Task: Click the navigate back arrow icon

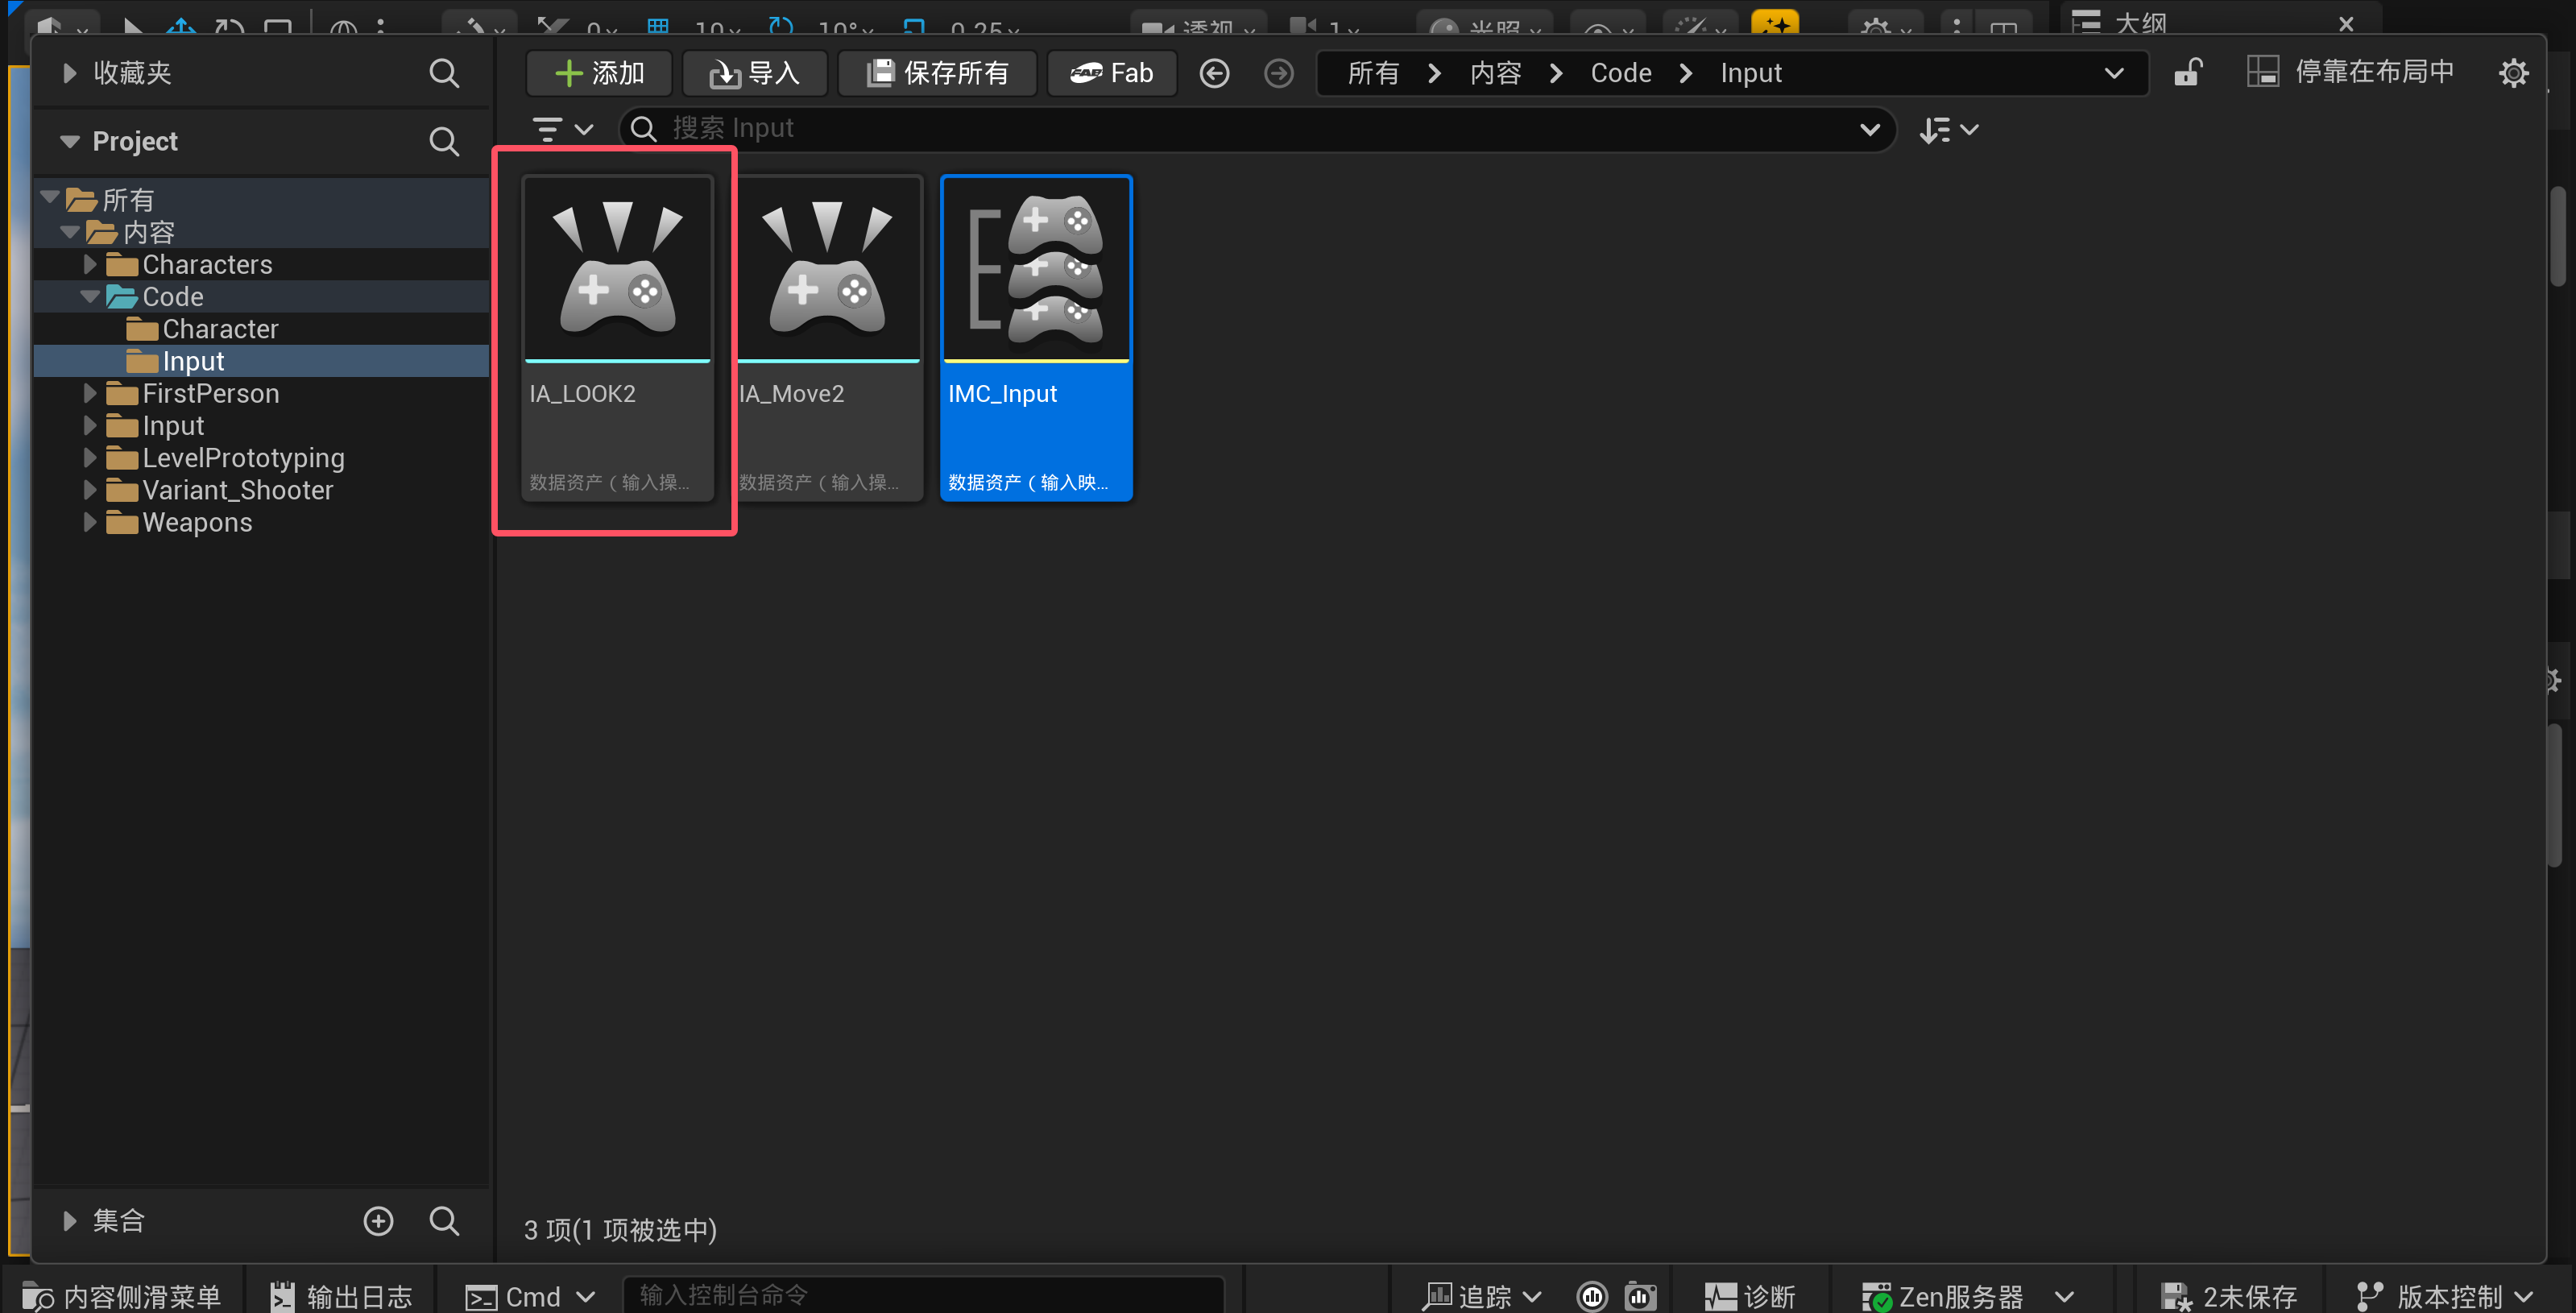Action: pos(1214,73)
